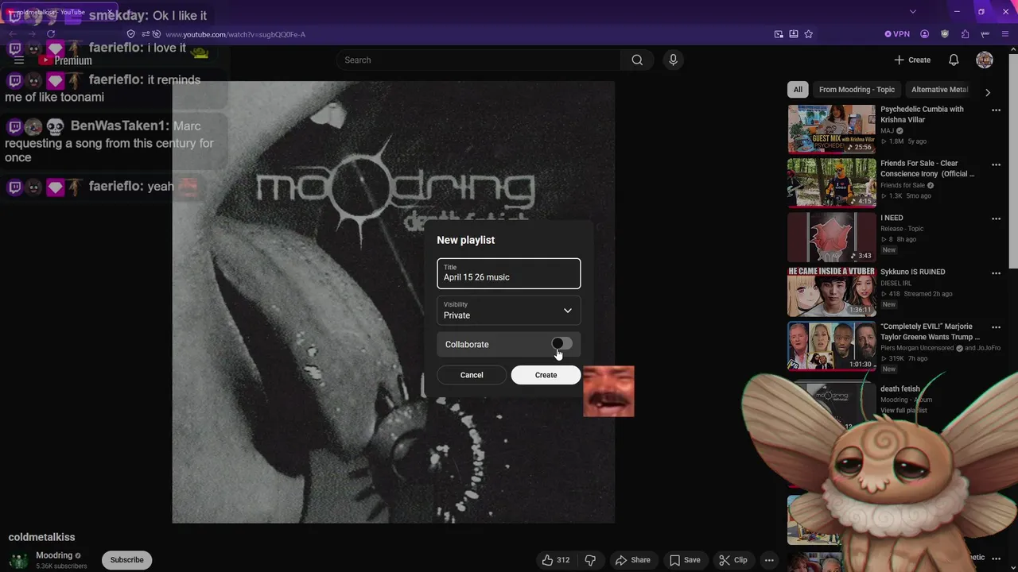
Task: Click the install/download page icon in address bar
Action: point(794,34)
